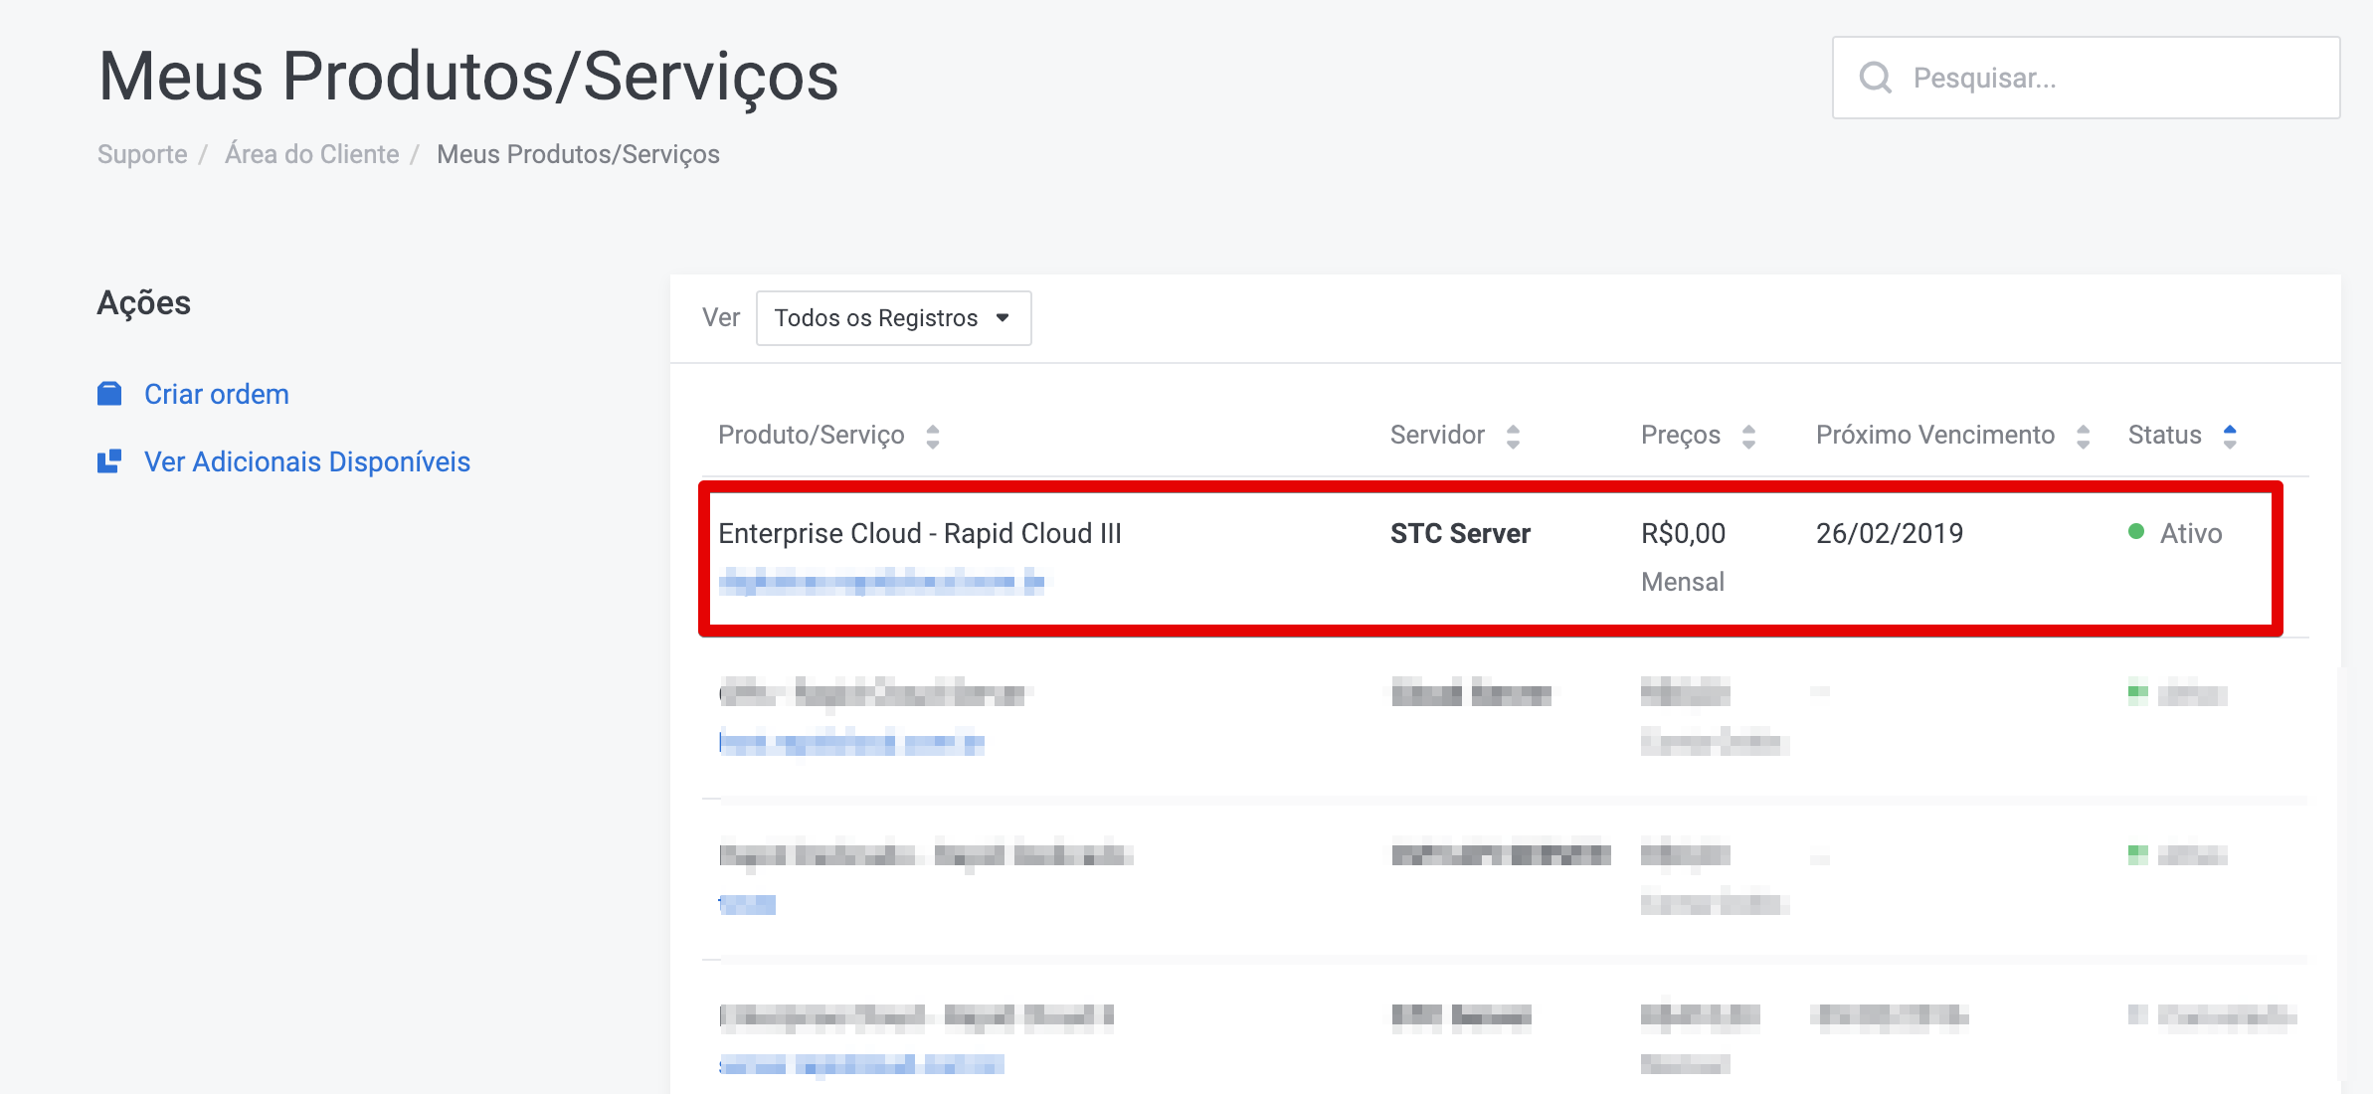Click the Criar ordem cart icon
2373x1094 pixels.
(109, 394)
